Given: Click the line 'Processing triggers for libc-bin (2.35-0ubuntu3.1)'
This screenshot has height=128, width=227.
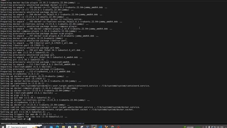Looking at the screenshot, I should 34,117.
